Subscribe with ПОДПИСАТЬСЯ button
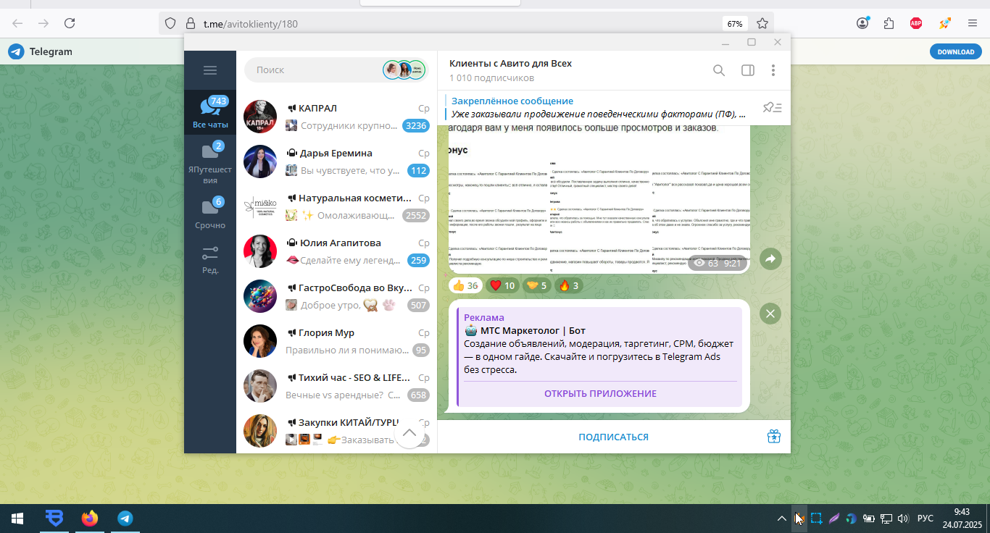990x533 pixels. (x=613, y=437)
